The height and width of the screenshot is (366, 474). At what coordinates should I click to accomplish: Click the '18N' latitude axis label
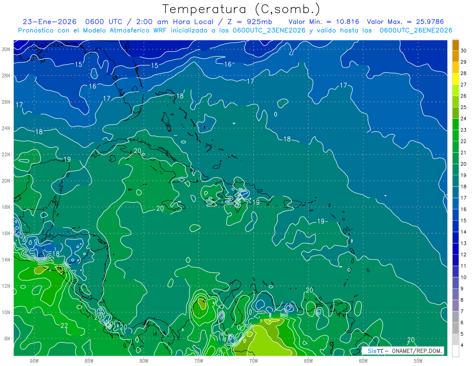point(6,207)
